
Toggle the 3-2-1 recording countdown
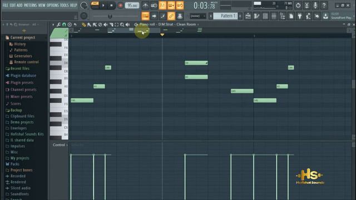162,5
